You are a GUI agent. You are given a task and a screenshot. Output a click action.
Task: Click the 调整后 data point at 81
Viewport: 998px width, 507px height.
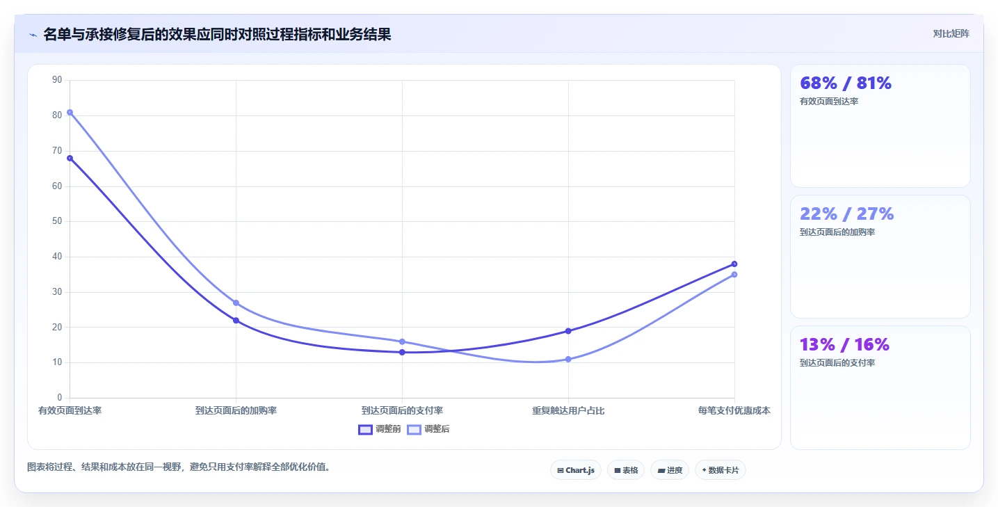(70, 112)
